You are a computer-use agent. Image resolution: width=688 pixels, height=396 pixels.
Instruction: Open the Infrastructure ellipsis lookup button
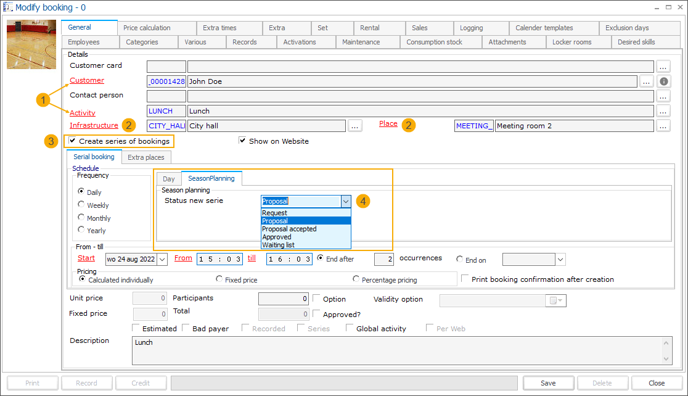354,125
